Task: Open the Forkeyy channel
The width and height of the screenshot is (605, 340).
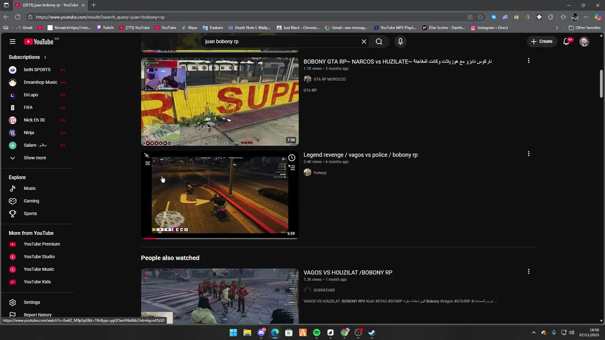Action: point(320,173)
